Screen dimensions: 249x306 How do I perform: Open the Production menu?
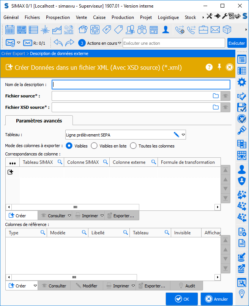point(123,17)
